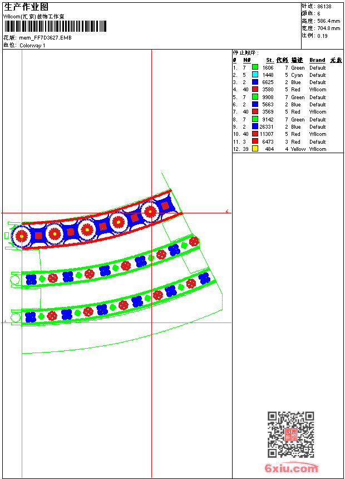Screen dimensions: 345x479
Task: Click stitch count '9908'
Action: click(x=268, y=97)
